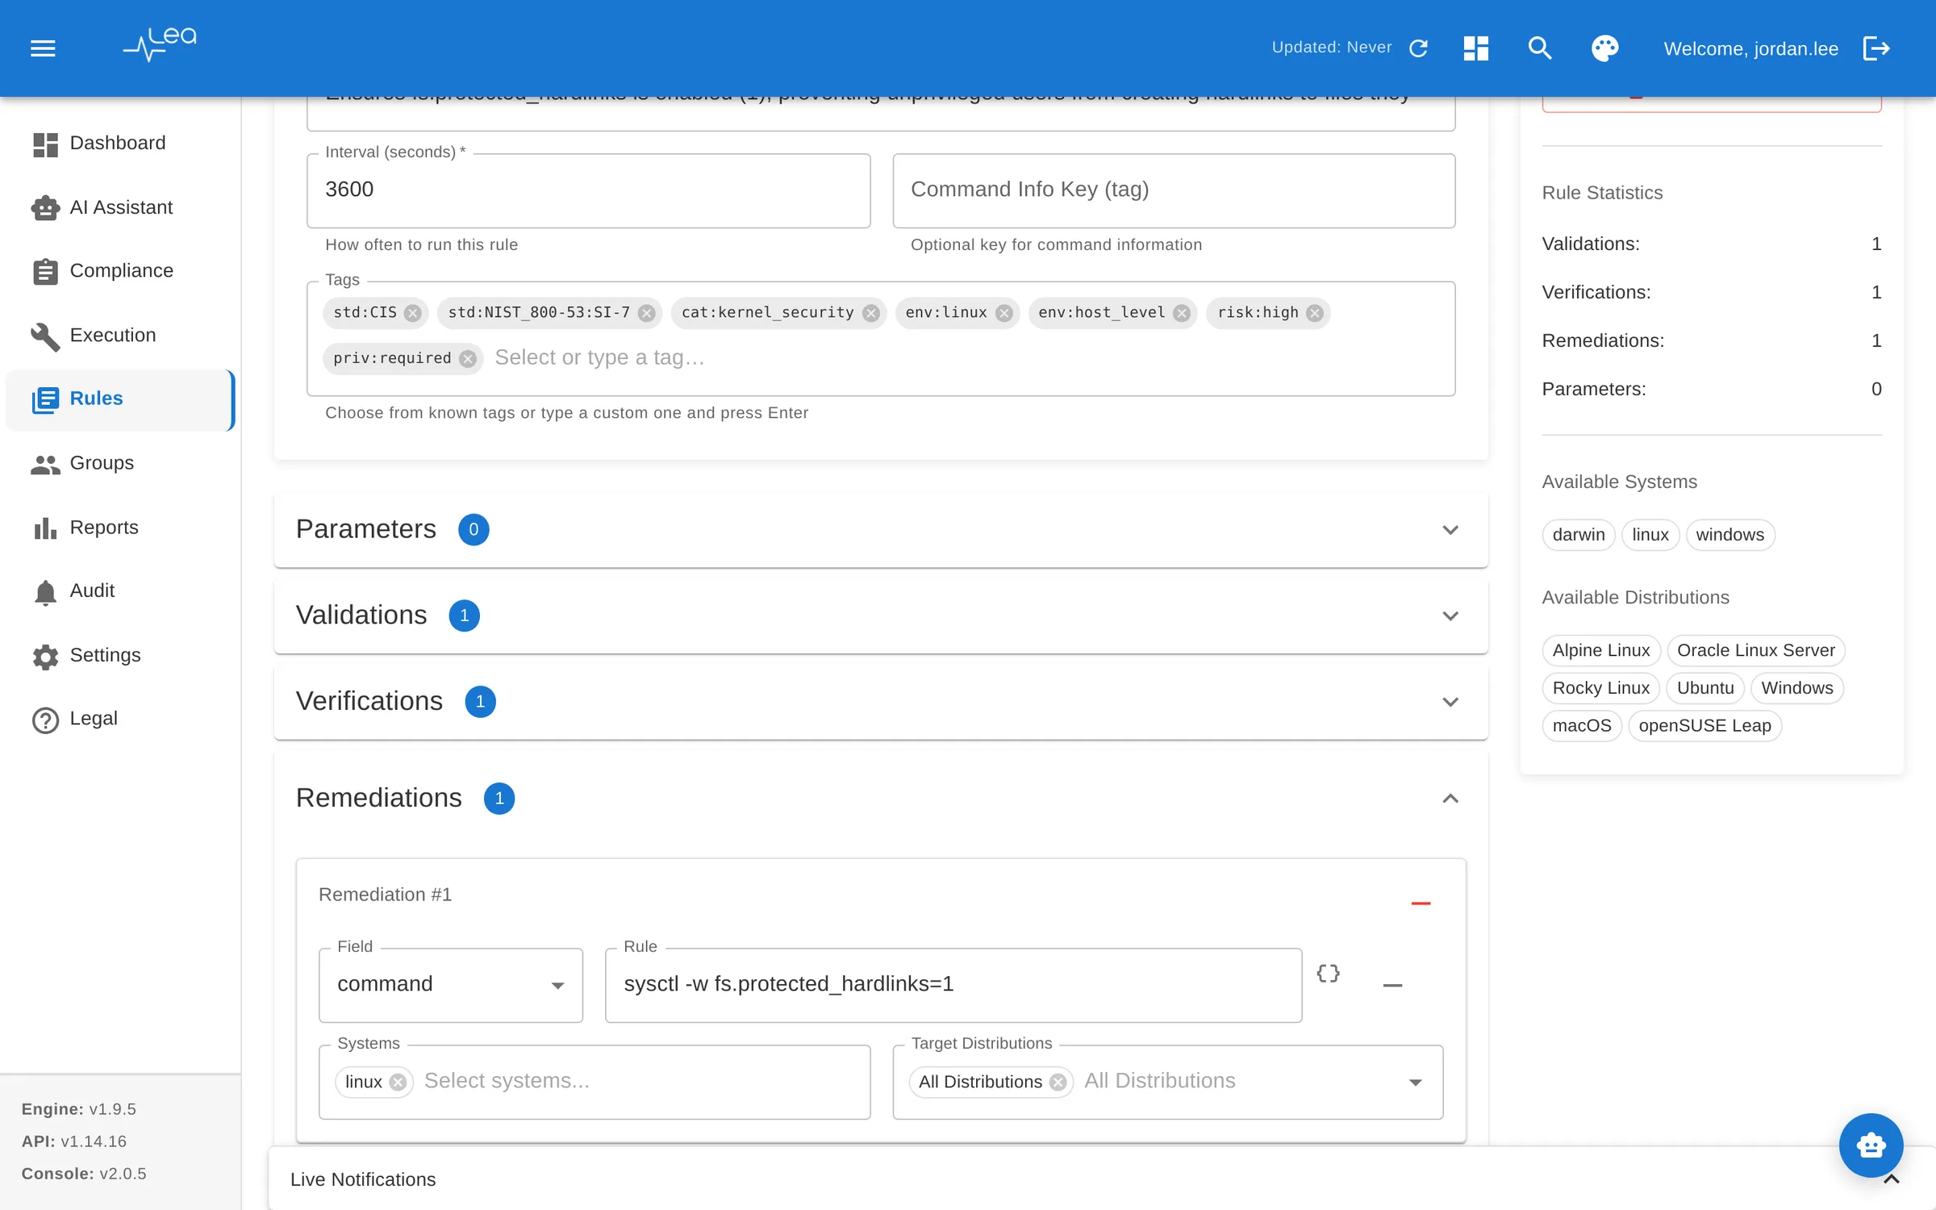Click the logout icon

pos(1876,48)
